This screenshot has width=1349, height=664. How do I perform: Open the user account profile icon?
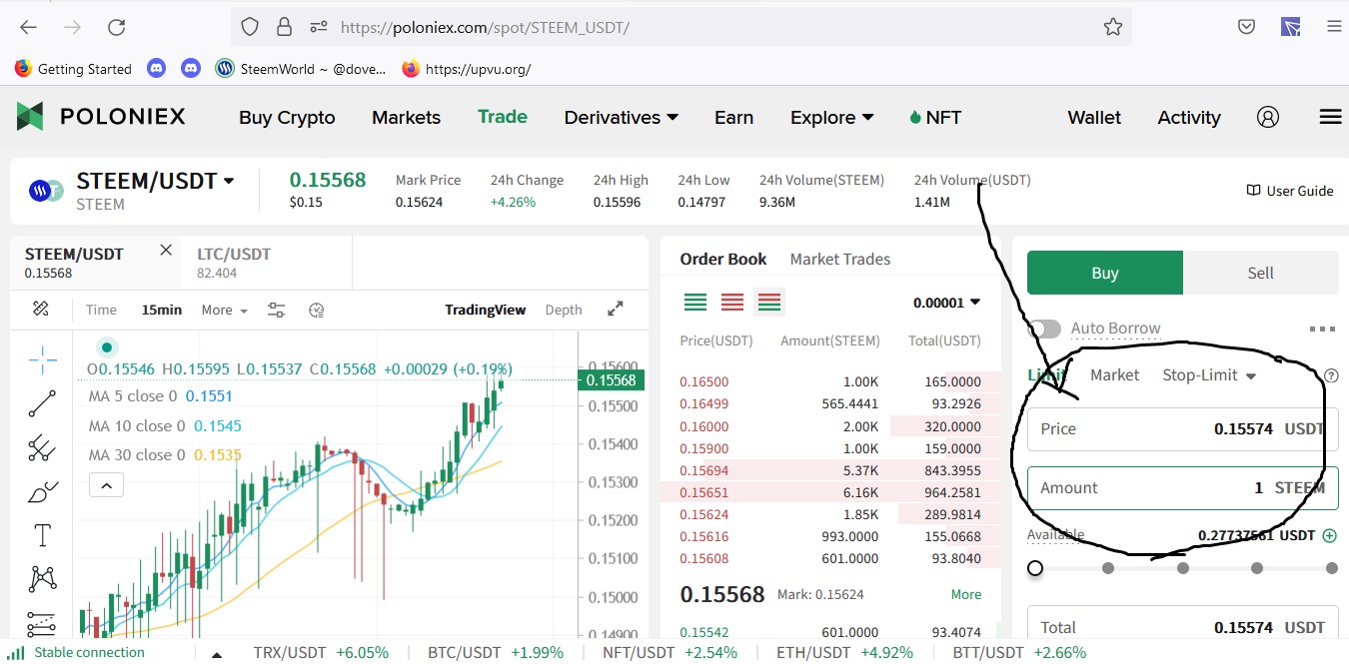tap(1268, 117)
